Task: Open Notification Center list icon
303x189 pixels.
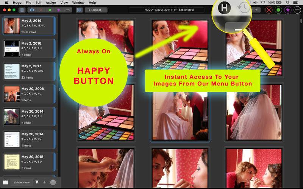Action: tap(295, 3)
